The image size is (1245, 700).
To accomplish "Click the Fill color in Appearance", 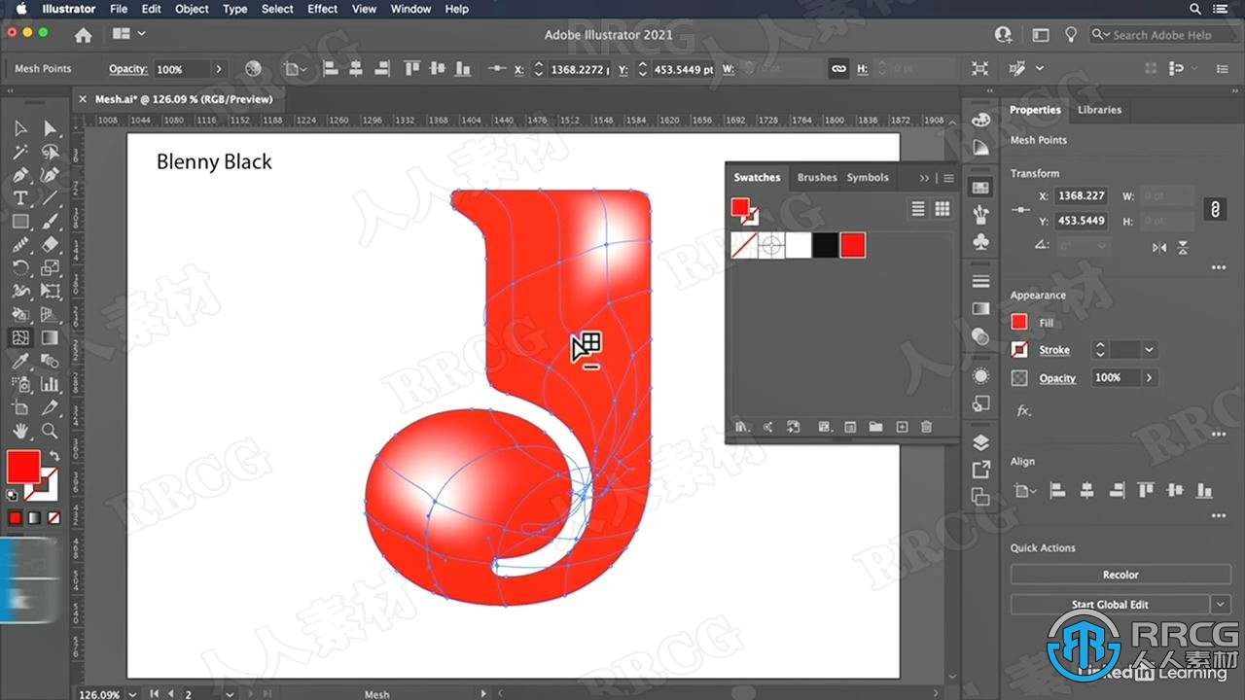I will 1019,323.
